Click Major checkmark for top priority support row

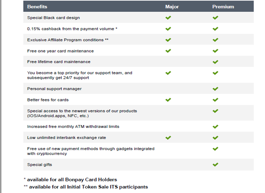coord(168,73)
